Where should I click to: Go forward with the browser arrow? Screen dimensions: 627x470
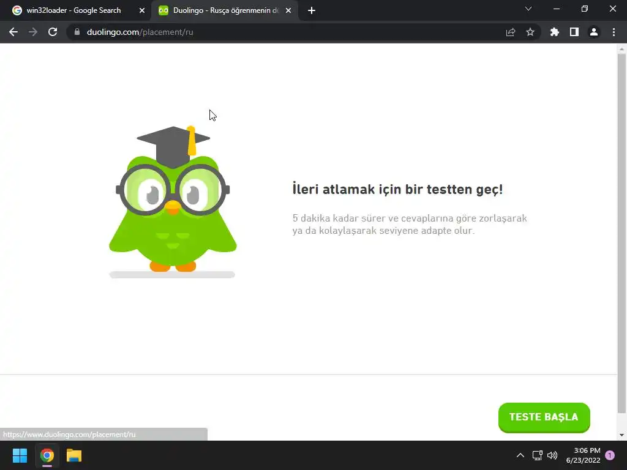click(33, 32)
